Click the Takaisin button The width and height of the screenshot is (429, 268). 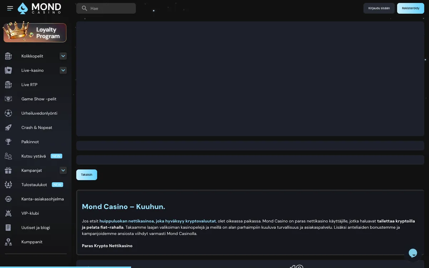(x=87, y=175)
